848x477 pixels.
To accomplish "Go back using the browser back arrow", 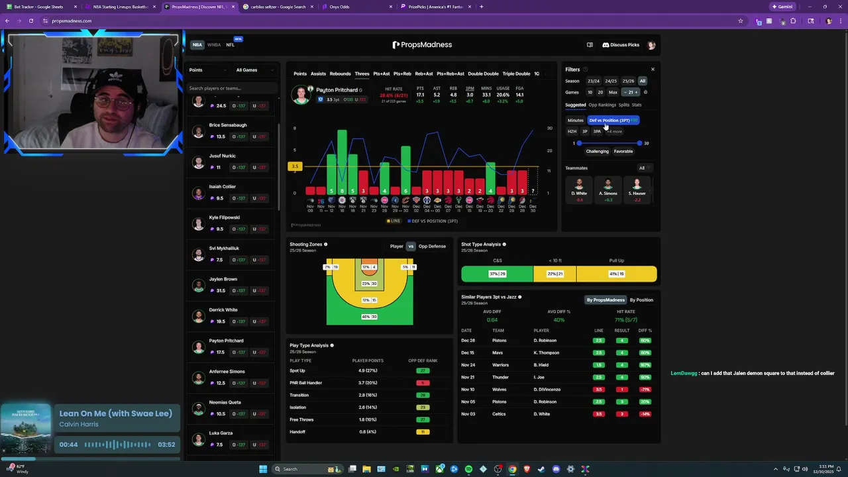I will point(7,21).
